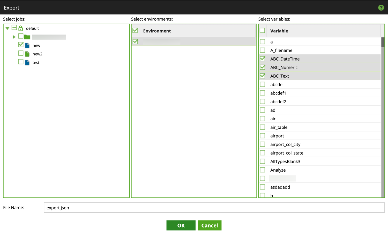Viewport: 388px width, 234px height.
Task: Check the variable a checkbox
Action: pyautogui.click(x=262, y=41)
